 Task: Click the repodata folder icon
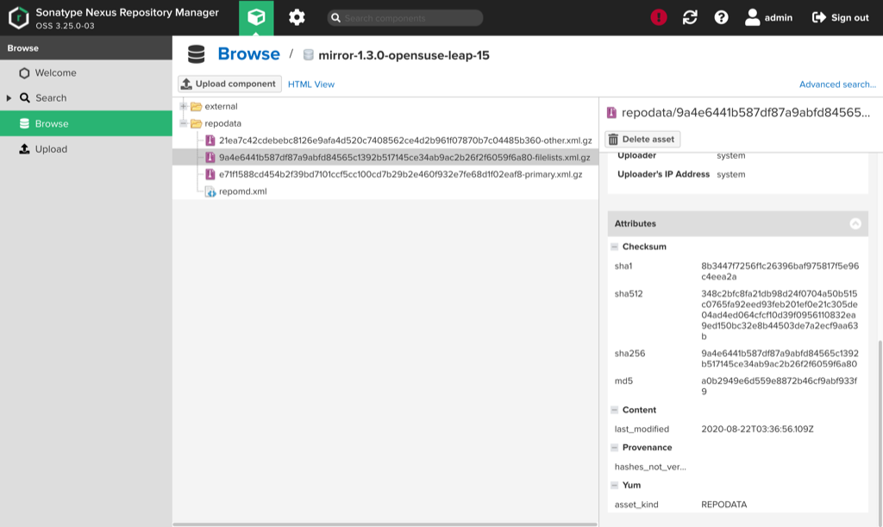[196, 123]
